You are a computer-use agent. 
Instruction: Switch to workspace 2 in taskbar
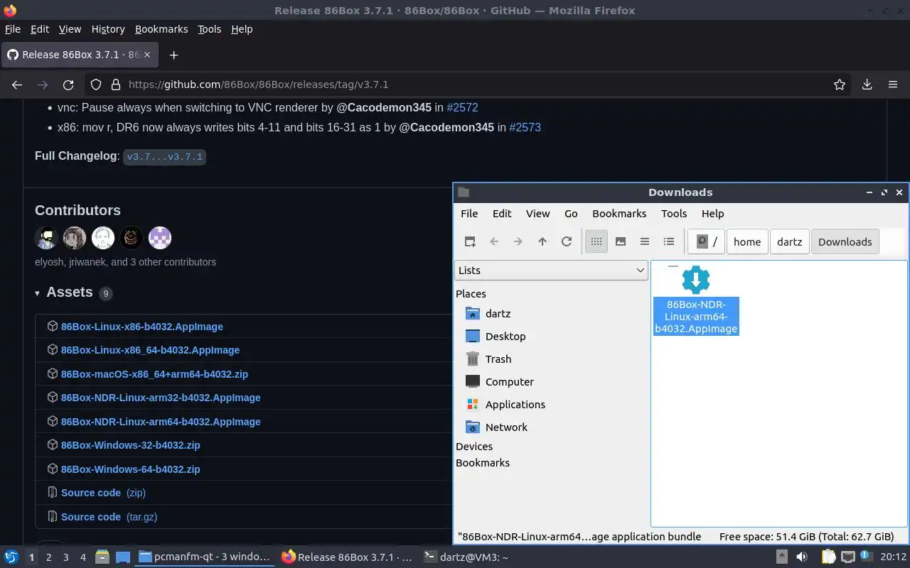tap(48, 557)
